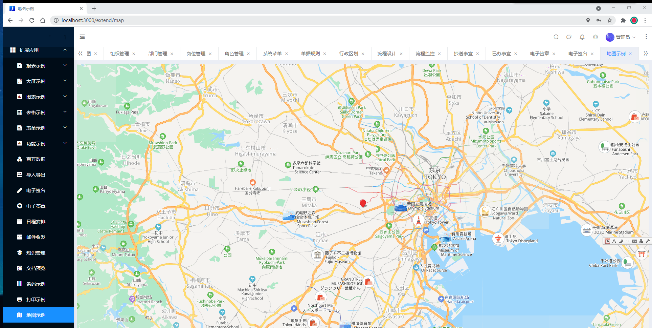Click the Tokyo Tower map icon

tap(419, 220)
